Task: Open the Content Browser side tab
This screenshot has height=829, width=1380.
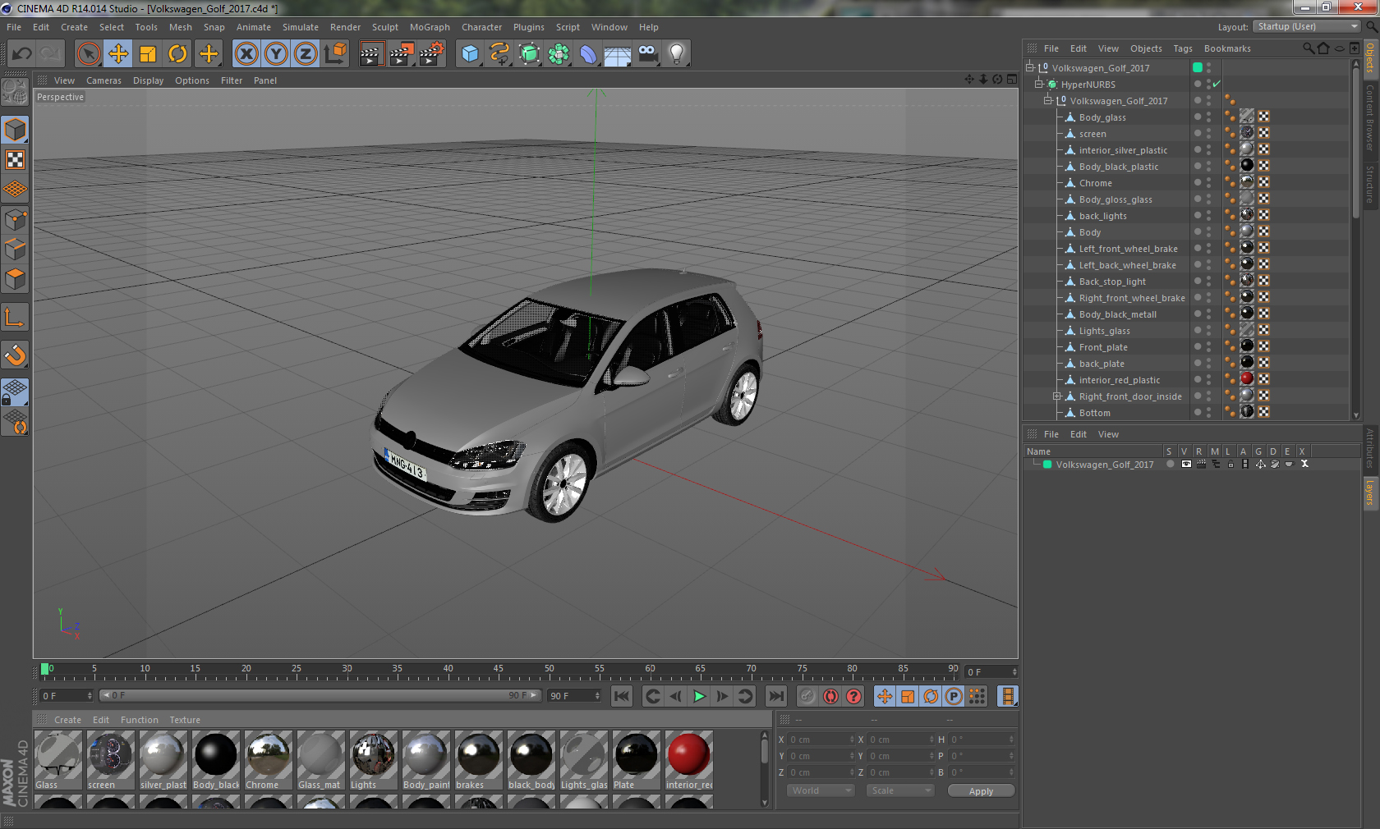Action: pyautogui.click(x=1370, y=117)
